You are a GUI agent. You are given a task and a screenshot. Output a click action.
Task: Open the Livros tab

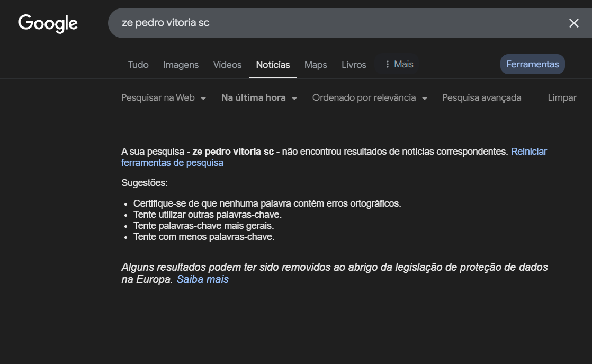354,65
